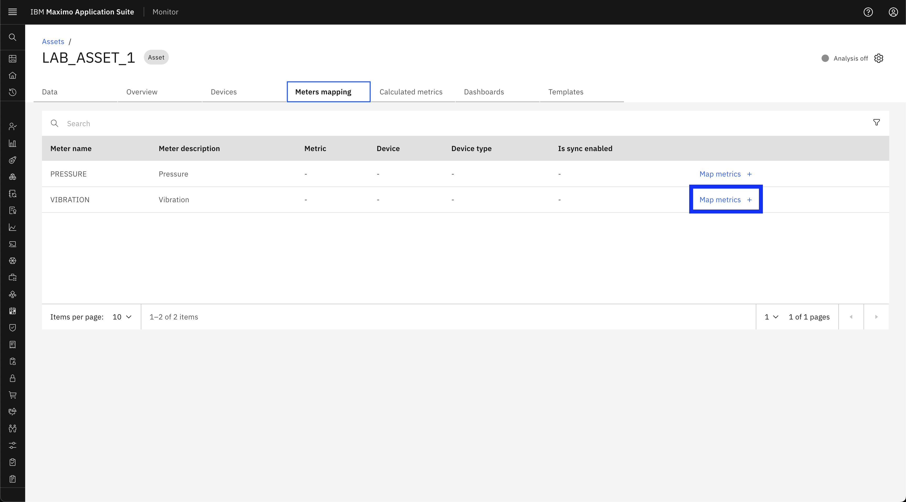Click the Analysis off status indicator
Screen dimensions: 906x502
(x=845, y=58)
